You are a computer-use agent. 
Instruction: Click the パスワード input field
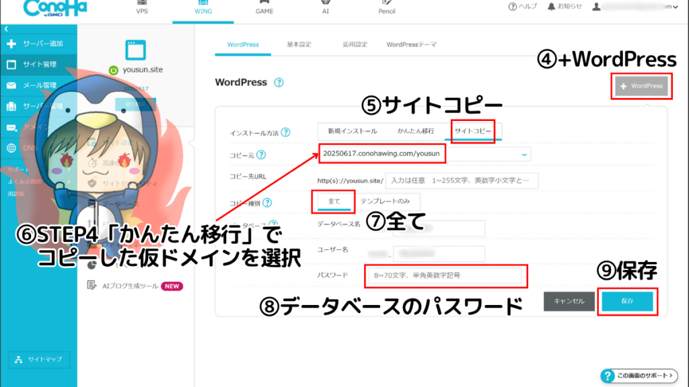tap(445, 275)
